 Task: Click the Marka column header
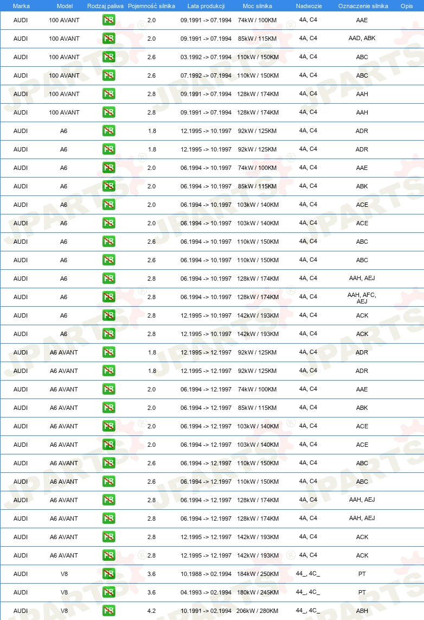[21, 6]
